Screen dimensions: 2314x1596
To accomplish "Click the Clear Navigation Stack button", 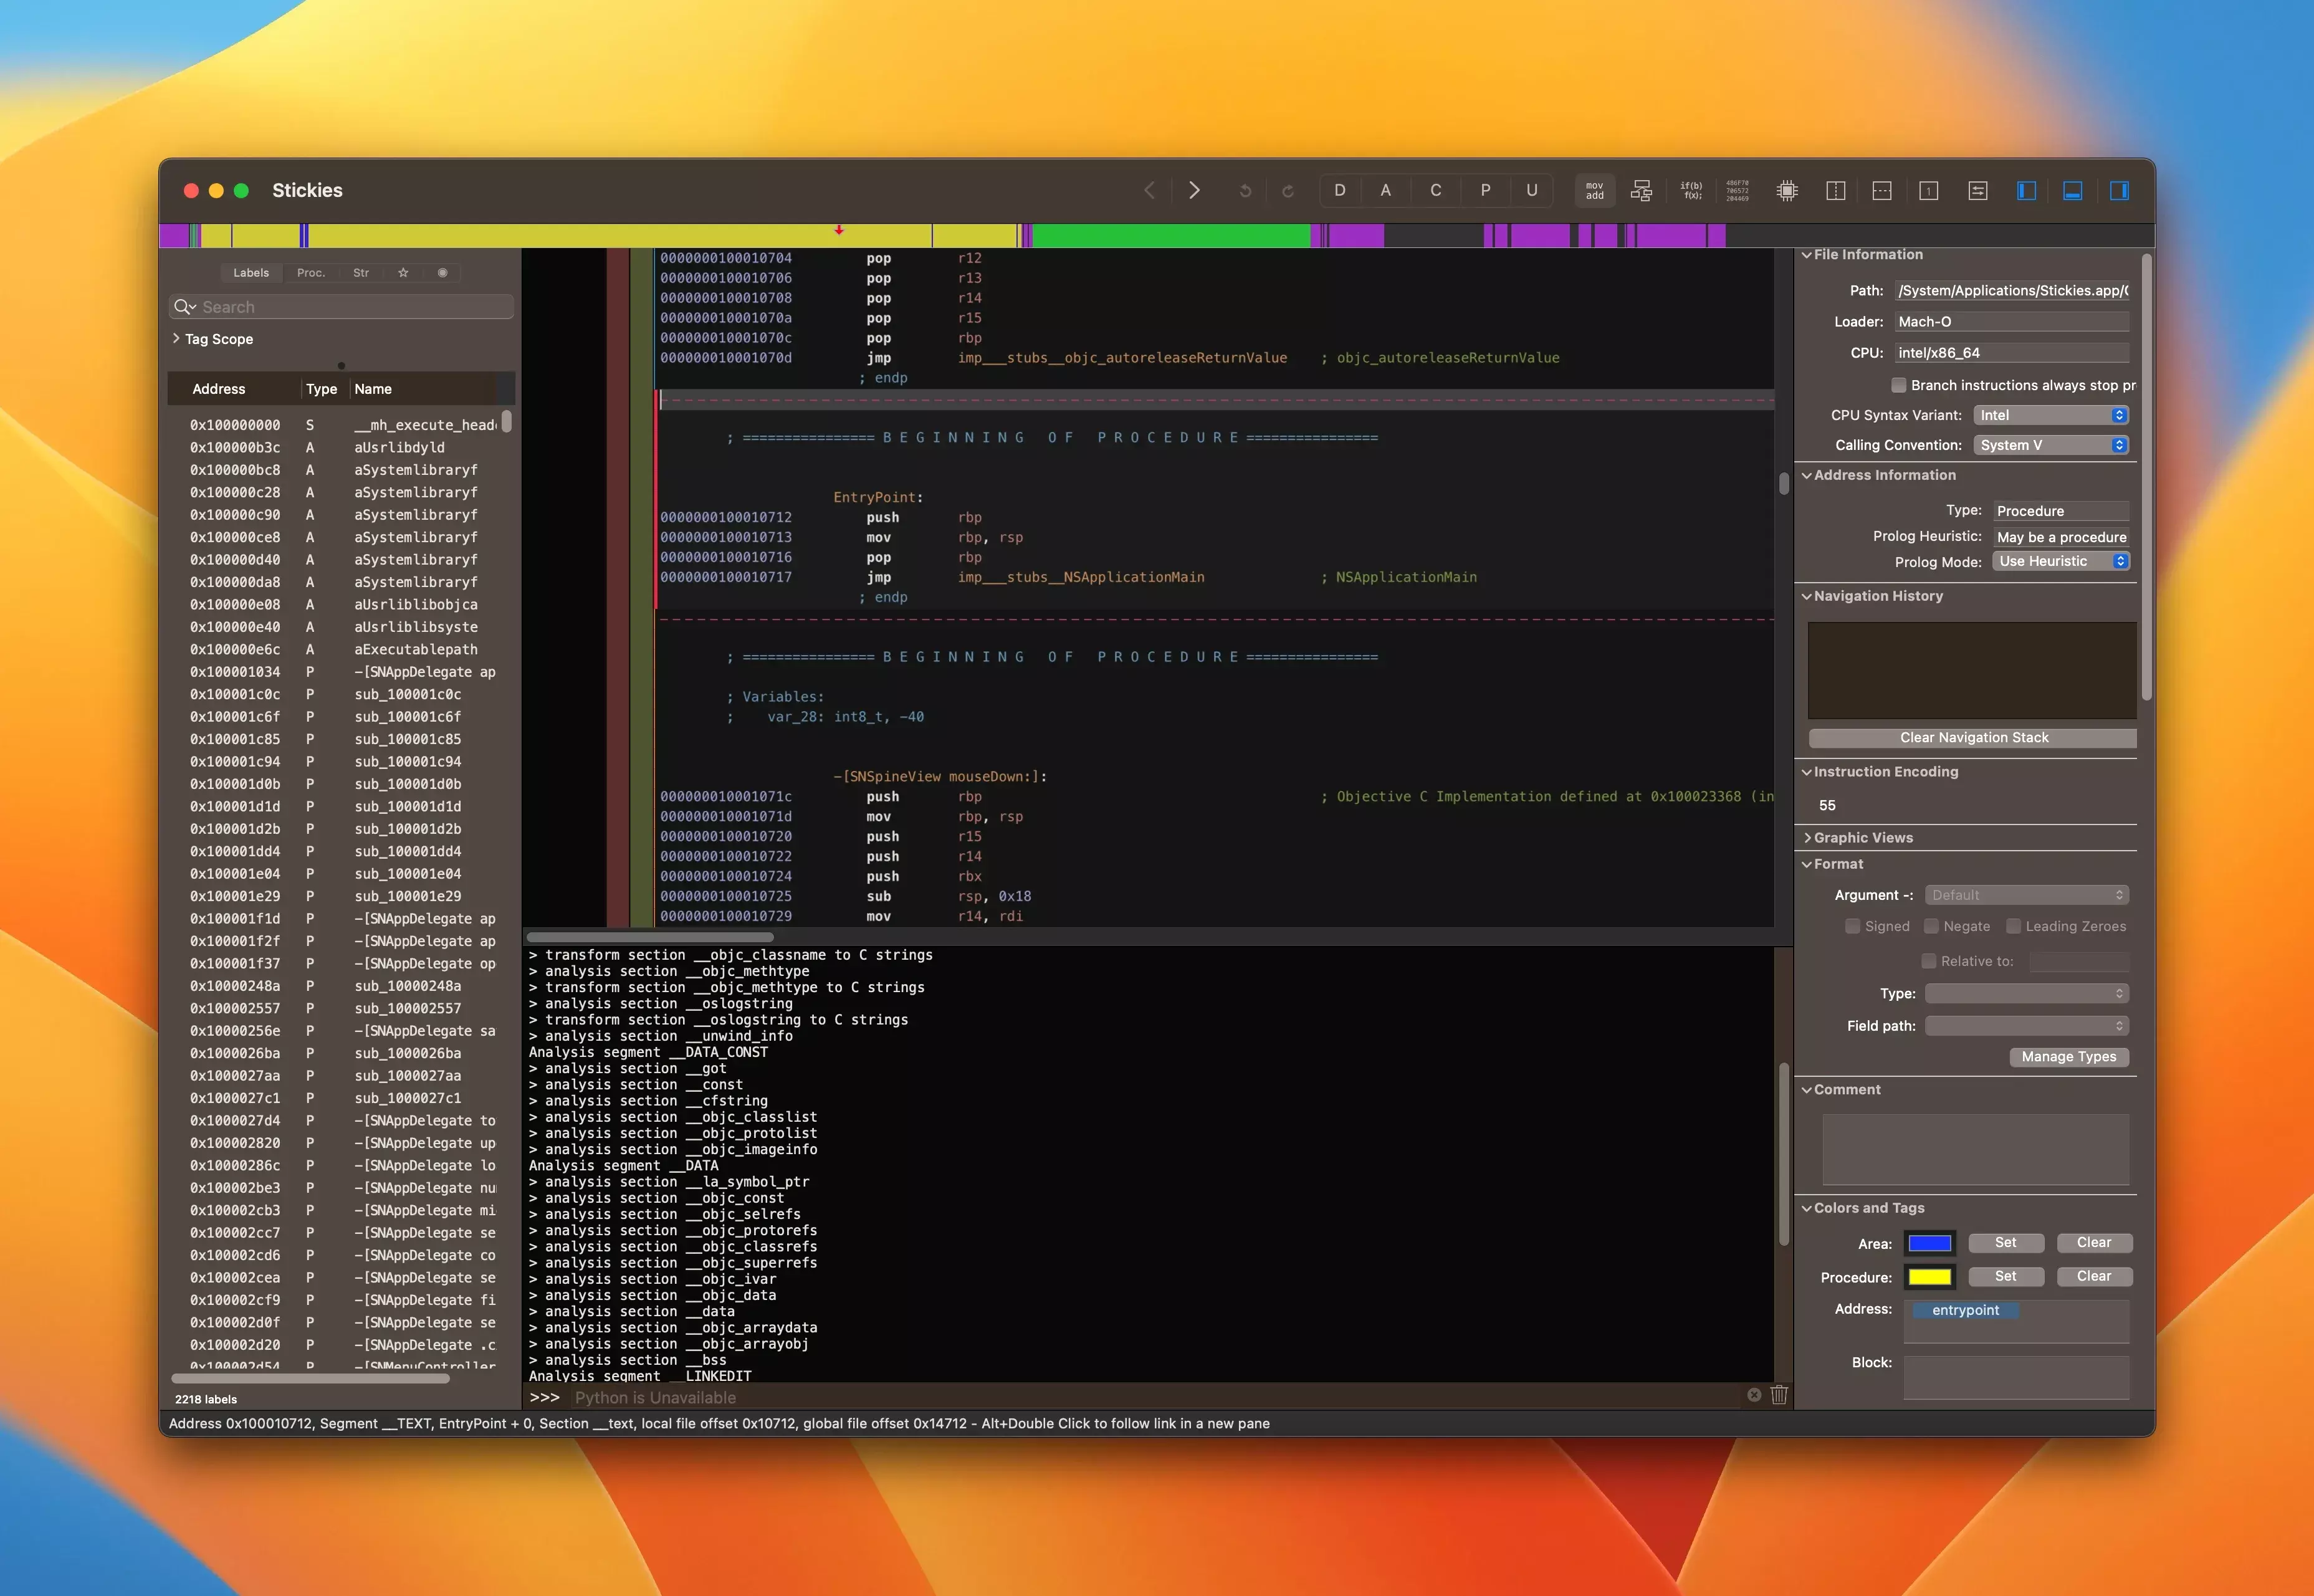I will click(x=1973, y=738).
